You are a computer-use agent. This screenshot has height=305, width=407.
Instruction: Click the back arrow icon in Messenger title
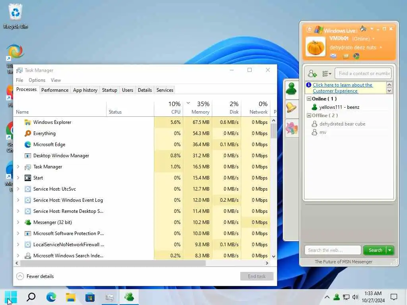coord(309,29)
